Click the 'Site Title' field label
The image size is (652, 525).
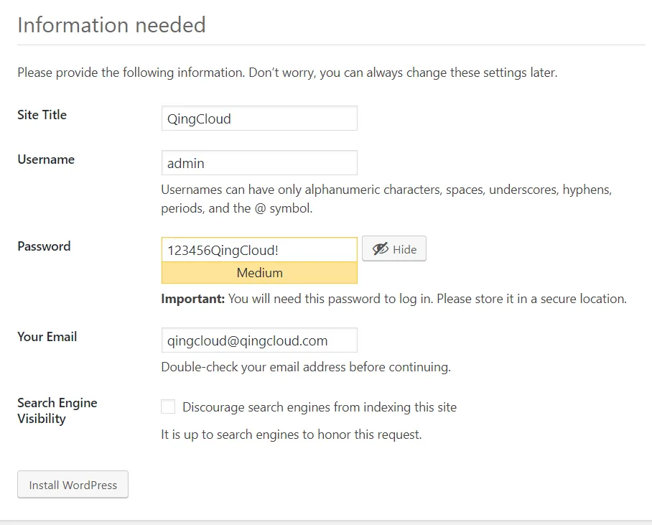42,115
